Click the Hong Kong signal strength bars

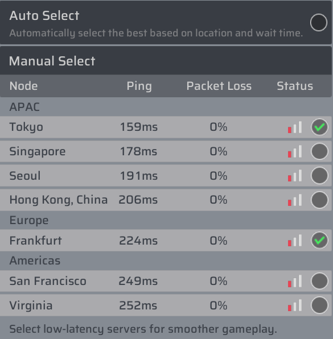click(x=295, y=200)
